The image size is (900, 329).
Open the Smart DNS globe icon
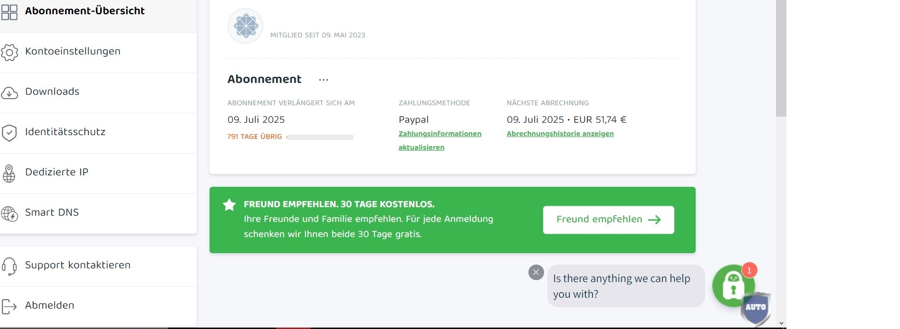[9, 214]
